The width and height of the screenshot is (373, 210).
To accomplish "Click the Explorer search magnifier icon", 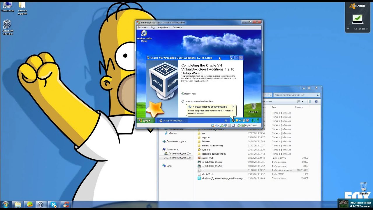I will click(x=318, y=95).
